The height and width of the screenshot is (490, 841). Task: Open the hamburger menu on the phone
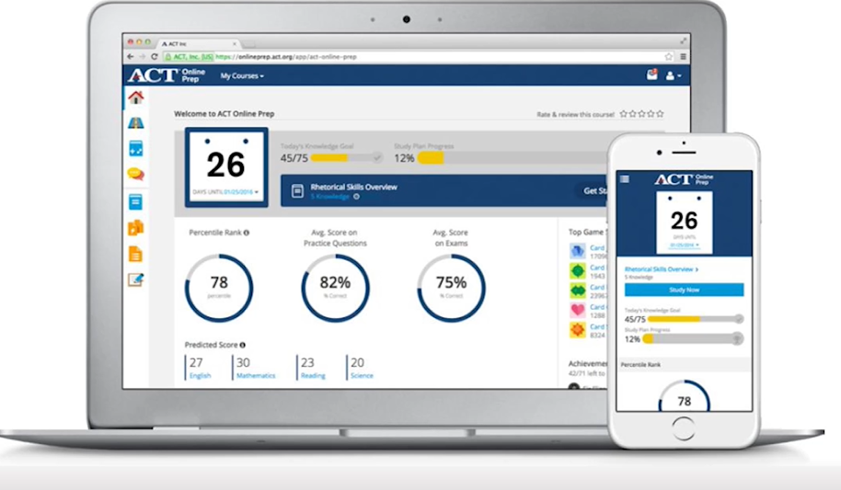pyautogui.click(x=625, y=179)
